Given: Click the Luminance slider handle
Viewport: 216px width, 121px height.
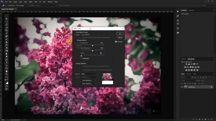Looking at the screenshot, I should [92, 45].
